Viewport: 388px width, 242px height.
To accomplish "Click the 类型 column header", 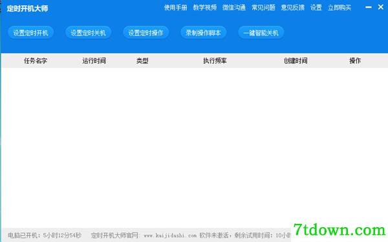I will click(x=142, y=61).
